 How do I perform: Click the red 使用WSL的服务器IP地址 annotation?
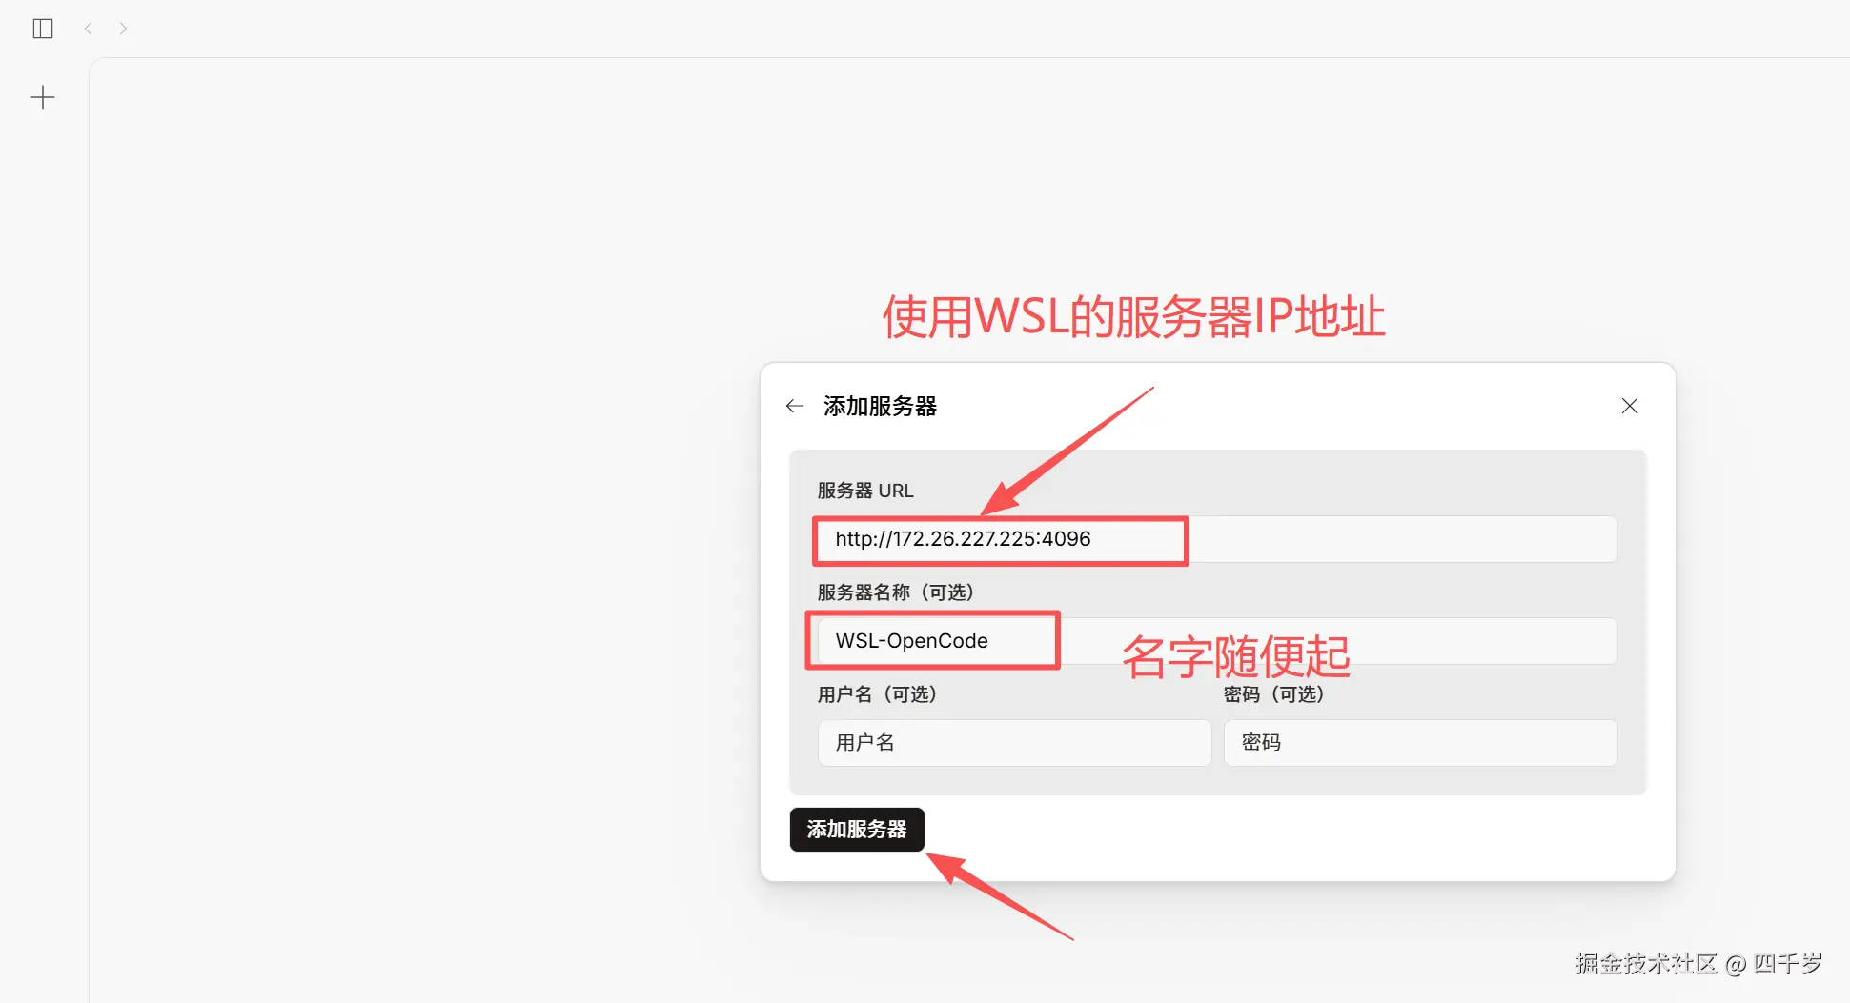point(1134,317)
